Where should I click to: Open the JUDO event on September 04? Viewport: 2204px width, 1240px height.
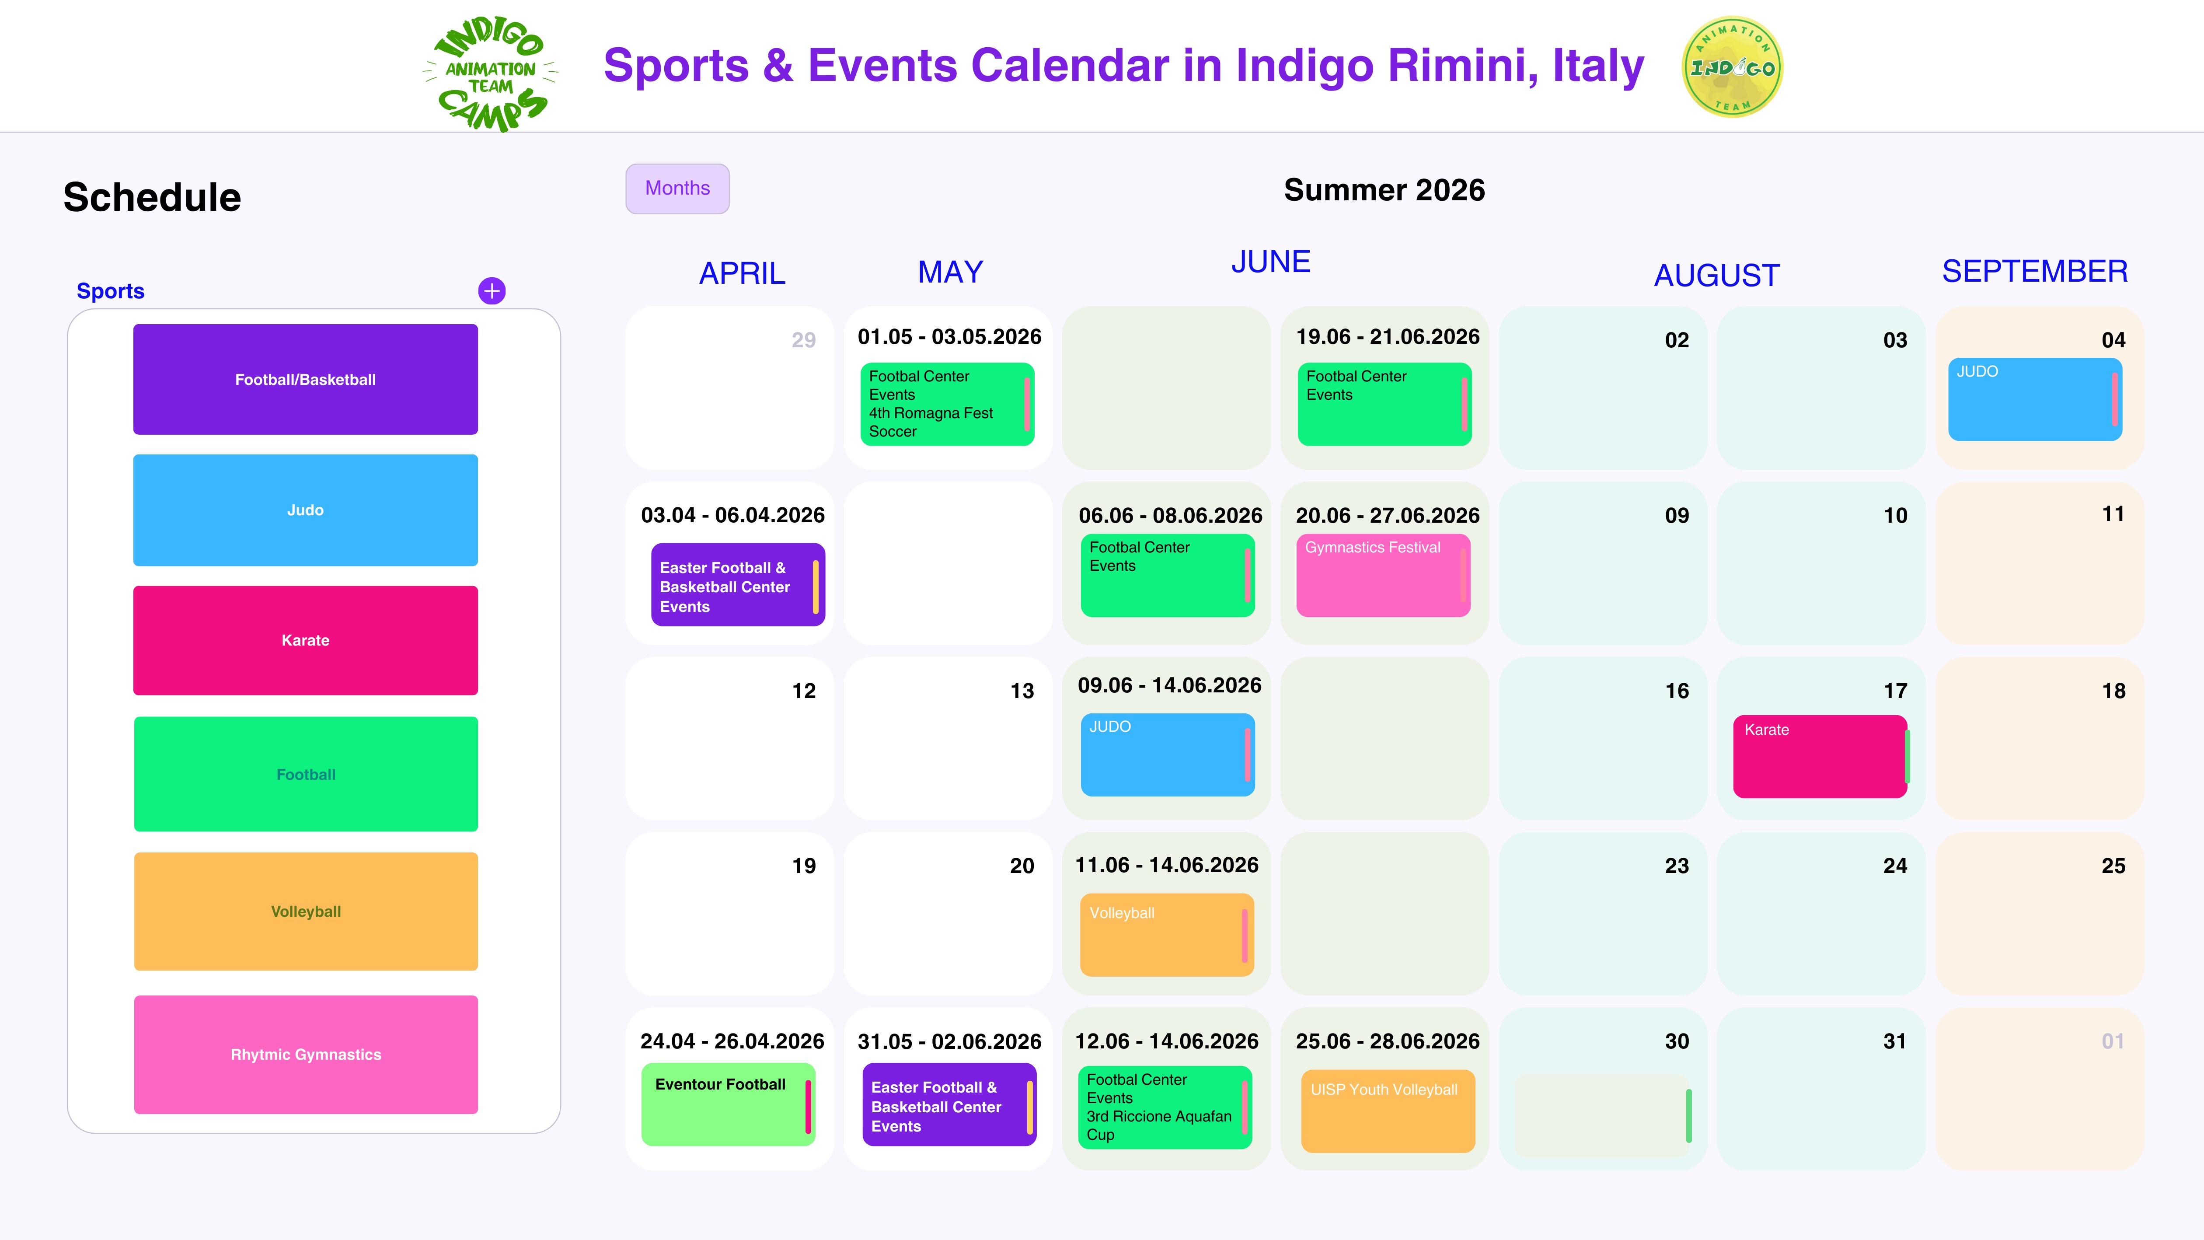point(2035,400)
